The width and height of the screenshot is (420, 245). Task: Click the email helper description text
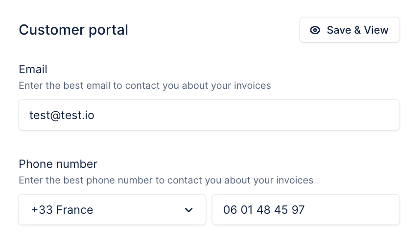[144, 86]
